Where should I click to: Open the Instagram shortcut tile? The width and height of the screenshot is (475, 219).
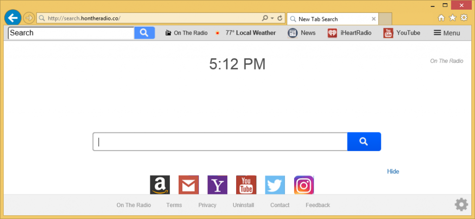304,185
